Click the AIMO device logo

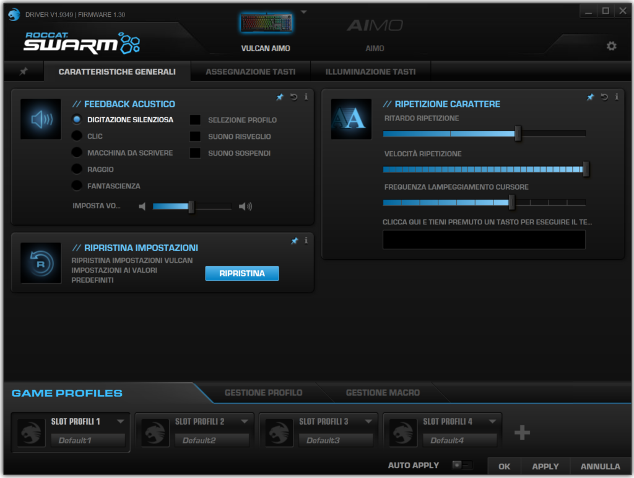pyautogui.click(x=375, y=25)
